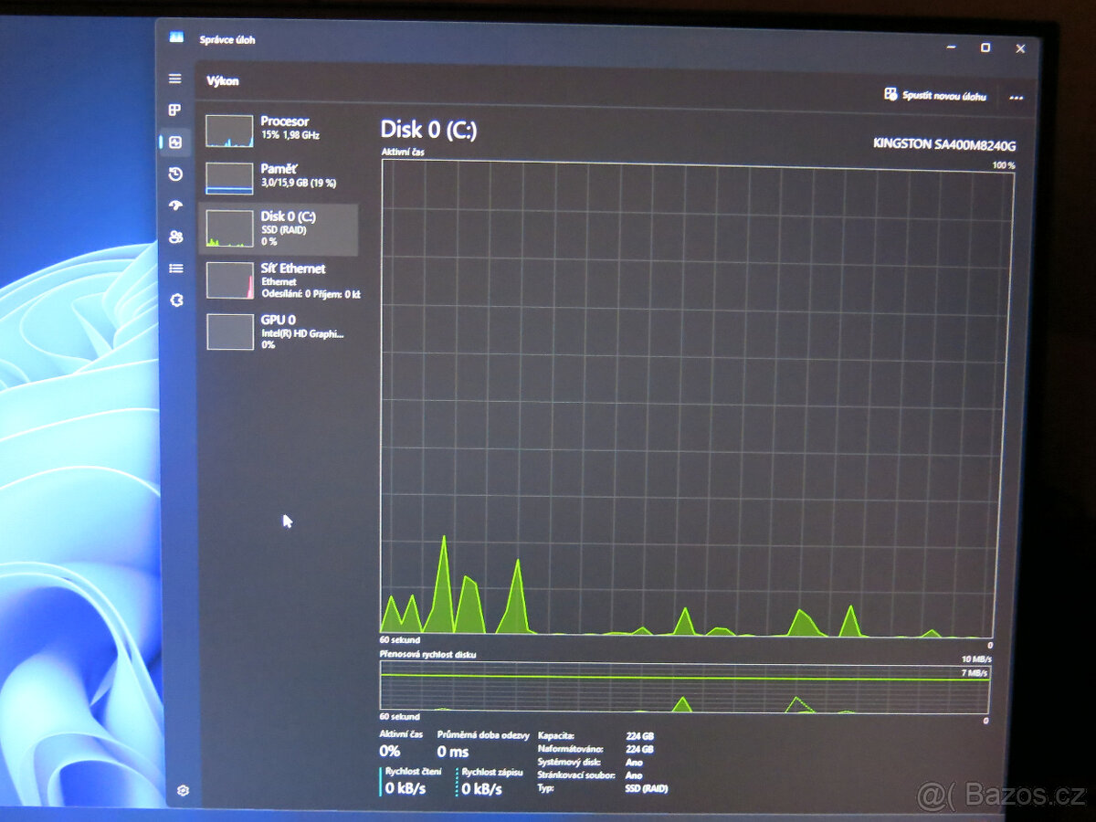The height and width of the screenshot is (822, 1096).
Task: Click the Správce úloh title bar icon
Action: 176,37
